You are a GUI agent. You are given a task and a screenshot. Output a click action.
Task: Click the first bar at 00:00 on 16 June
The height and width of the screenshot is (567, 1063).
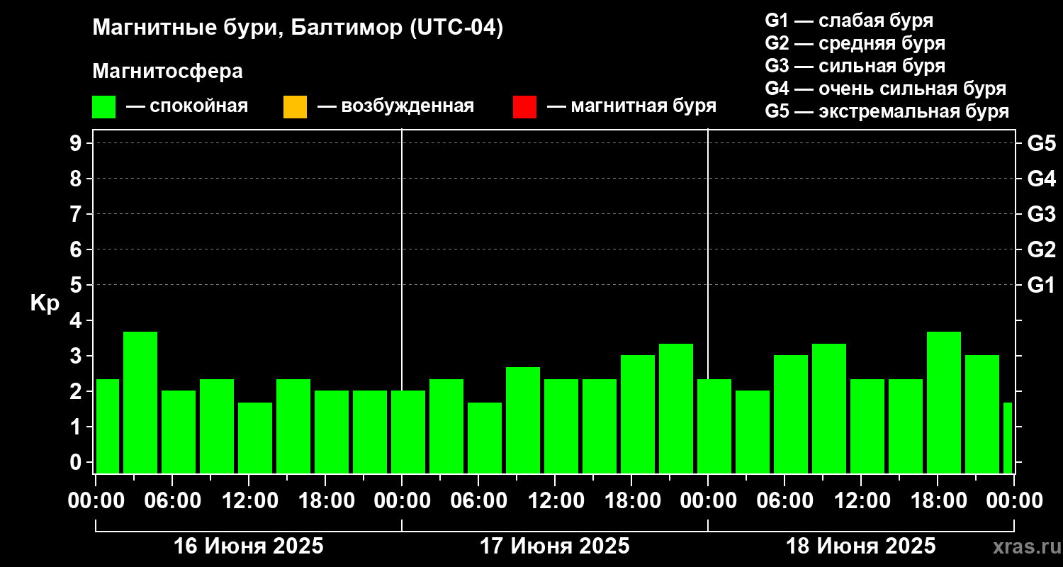pos(108,426)
